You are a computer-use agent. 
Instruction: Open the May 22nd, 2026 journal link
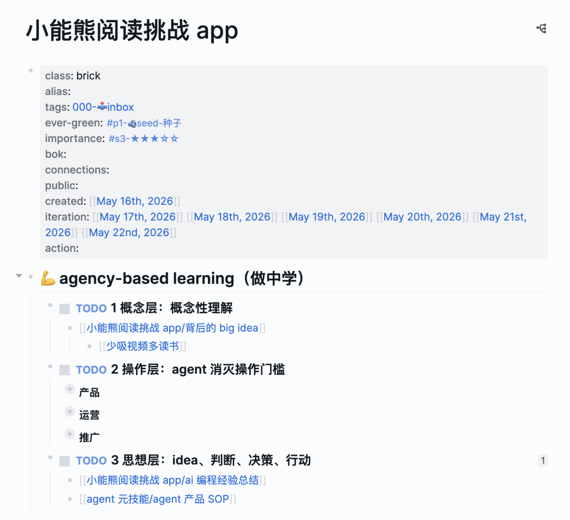click(129, 232)
